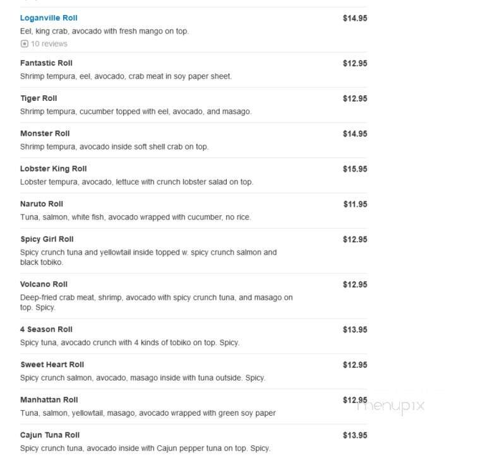Click the $13.95 price for 4 Season Roll
This screenshot has height=458, width=504.
355,330
